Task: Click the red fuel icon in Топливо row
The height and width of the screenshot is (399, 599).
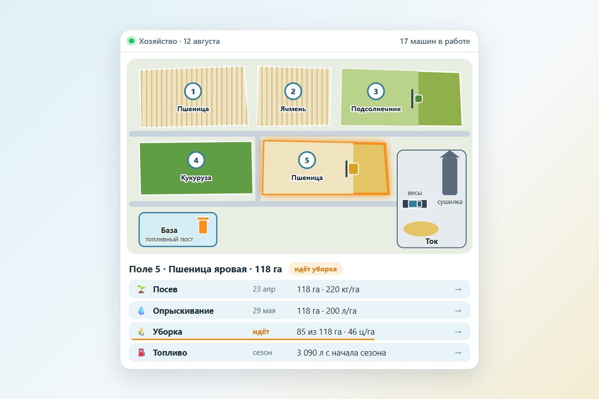Action: pyautogui.click(x=141, y=353)
